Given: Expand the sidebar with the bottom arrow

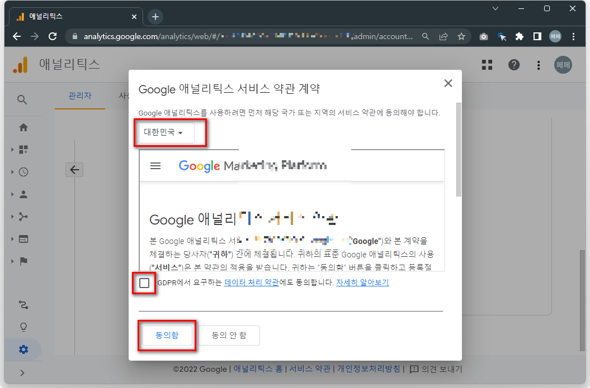Looking at the screenshot, I should 23,372.
